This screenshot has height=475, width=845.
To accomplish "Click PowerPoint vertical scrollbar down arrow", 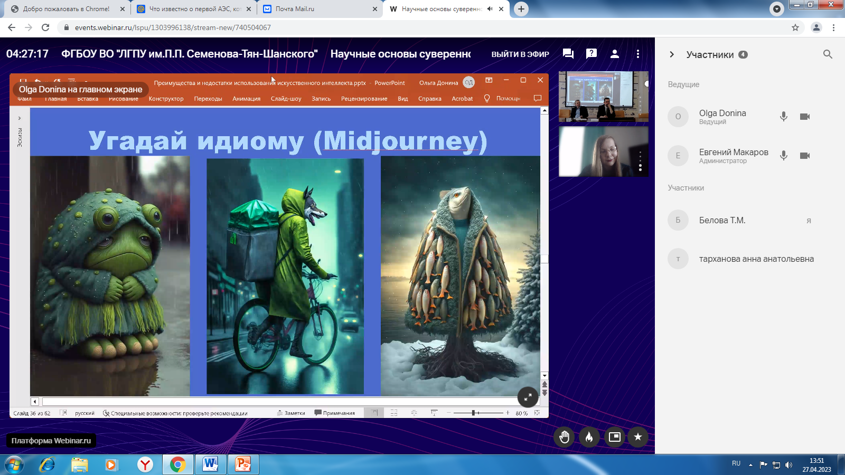I will [544, 376].
